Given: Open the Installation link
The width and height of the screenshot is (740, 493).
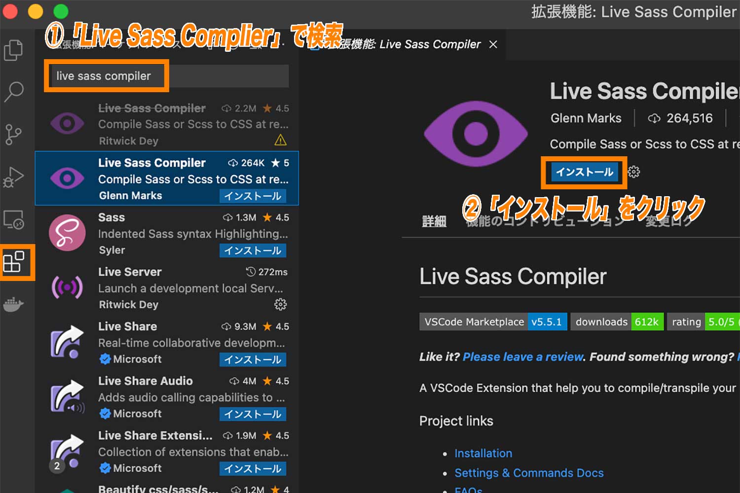Looking at the screenshot, I should pos(483,453).
